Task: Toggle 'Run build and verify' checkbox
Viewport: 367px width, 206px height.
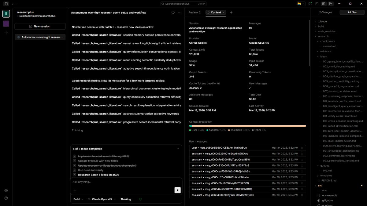Action: [74, 170]
